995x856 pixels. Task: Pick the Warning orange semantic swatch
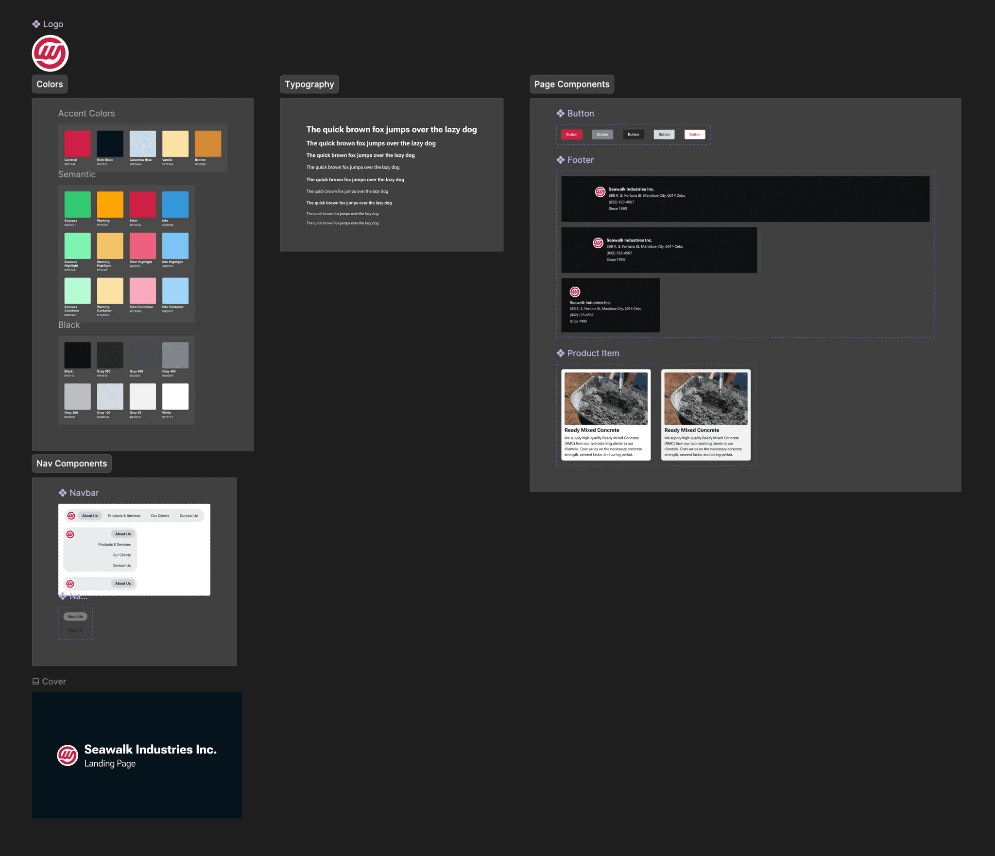point(110,205)
